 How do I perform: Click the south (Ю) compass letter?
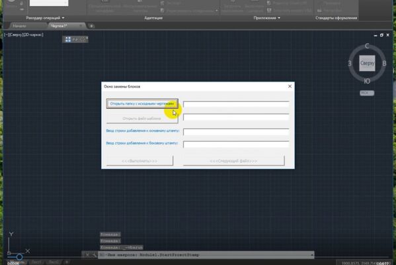[367, 81]
